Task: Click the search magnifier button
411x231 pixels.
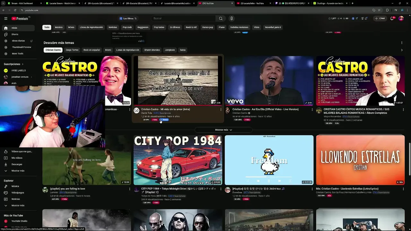Action: [x=221, y=19]
